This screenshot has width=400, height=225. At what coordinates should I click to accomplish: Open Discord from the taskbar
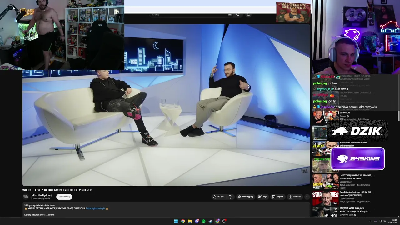(x=197, y=221)
